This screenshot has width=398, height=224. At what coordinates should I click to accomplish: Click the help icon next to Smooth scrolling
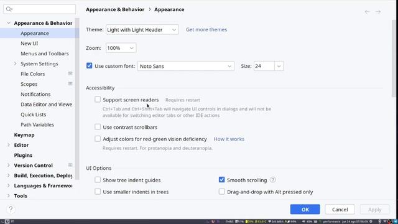272,180
